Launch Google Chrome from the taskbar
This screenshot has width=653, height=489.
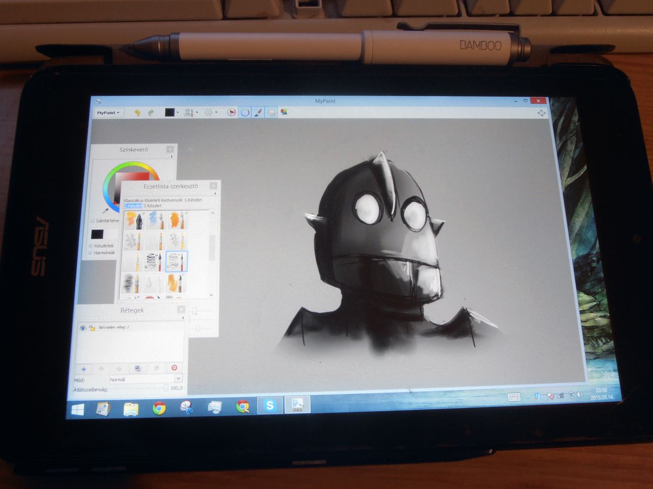point(159,407)
